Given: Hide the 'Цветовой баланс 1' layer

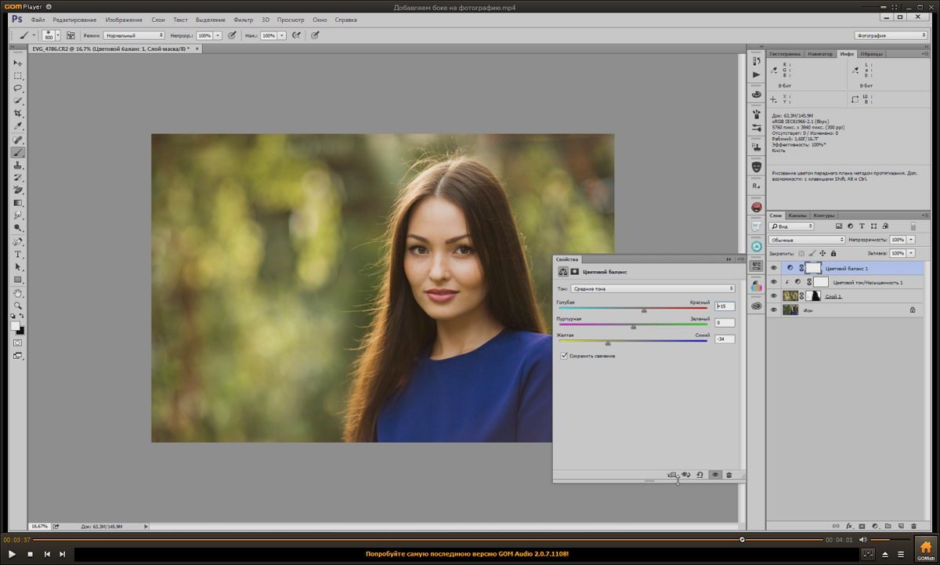Looking at the screenshot, I should pyautogui.click(x=773, y=268).
